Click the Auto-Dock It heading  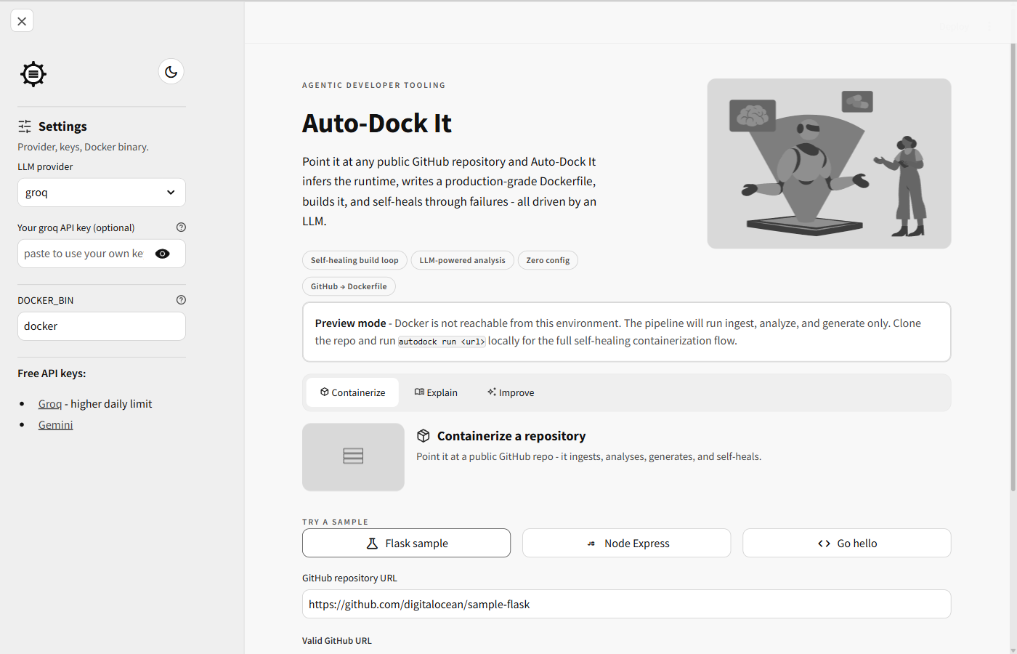[377, 124]
